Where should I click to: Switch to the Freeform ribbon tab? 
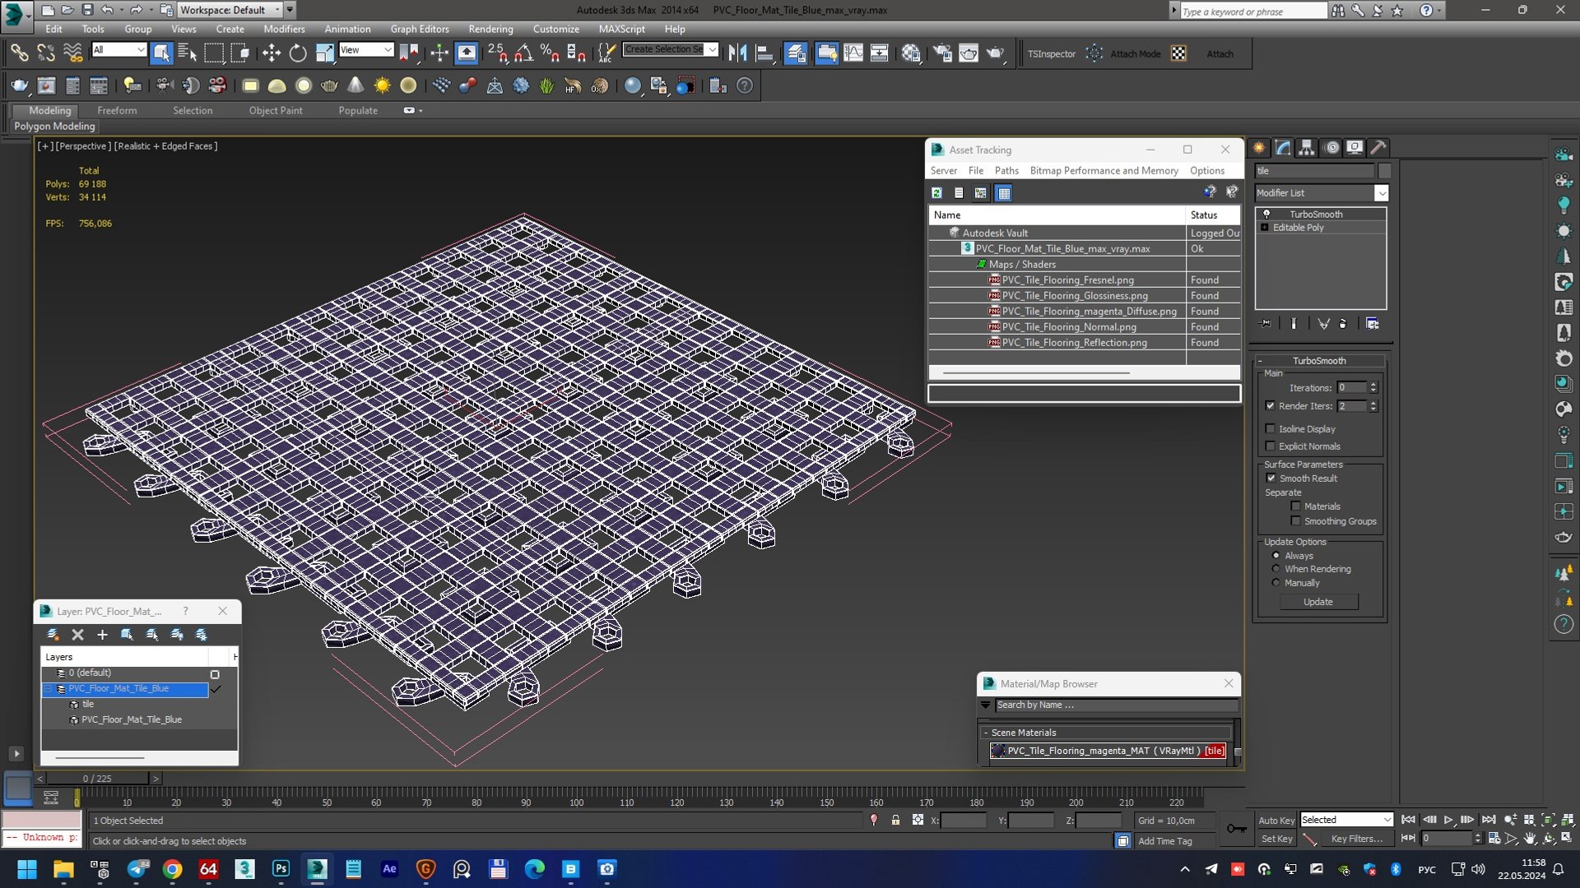point(117,110)
